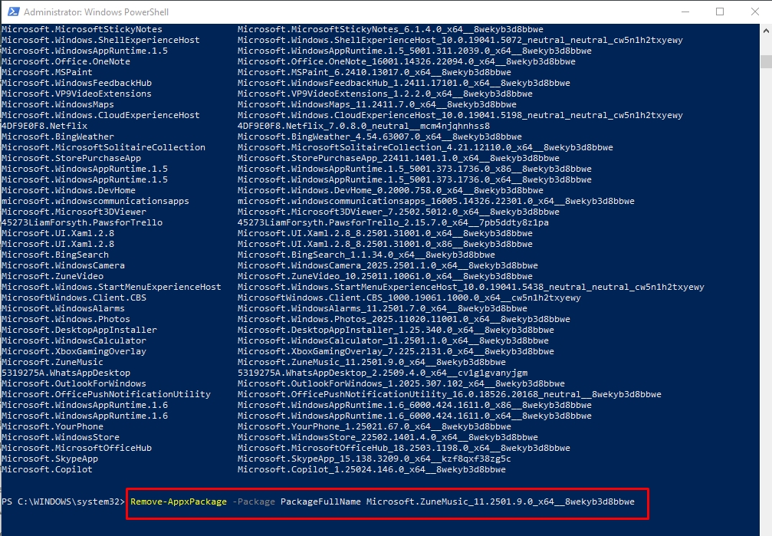Click the -Package parameter in command
This screenshot has width=772, height=536.
[x=254, y=501]
